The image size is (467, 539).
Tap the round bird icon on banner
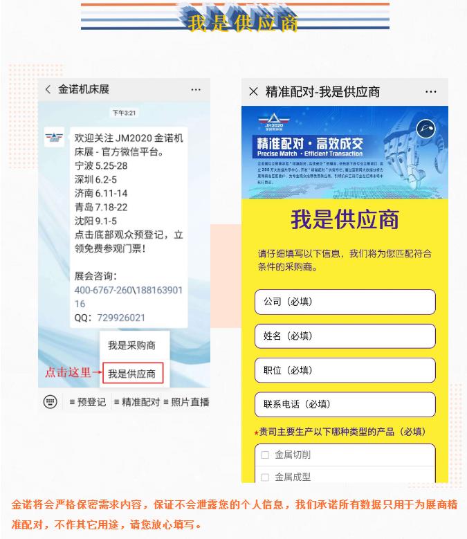pyautogui.click(x=425, y=129)
